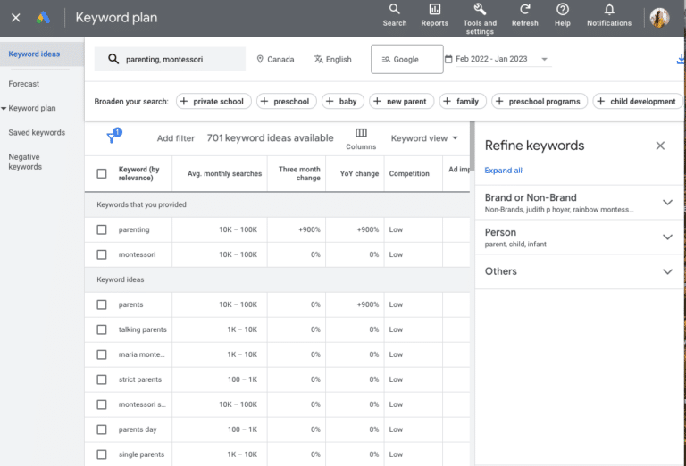The height and width of the screenshot is (466, 686).
Task: Open Saved keywords in the sidebar
Action: pyautogui.click(x=37, y=133)
